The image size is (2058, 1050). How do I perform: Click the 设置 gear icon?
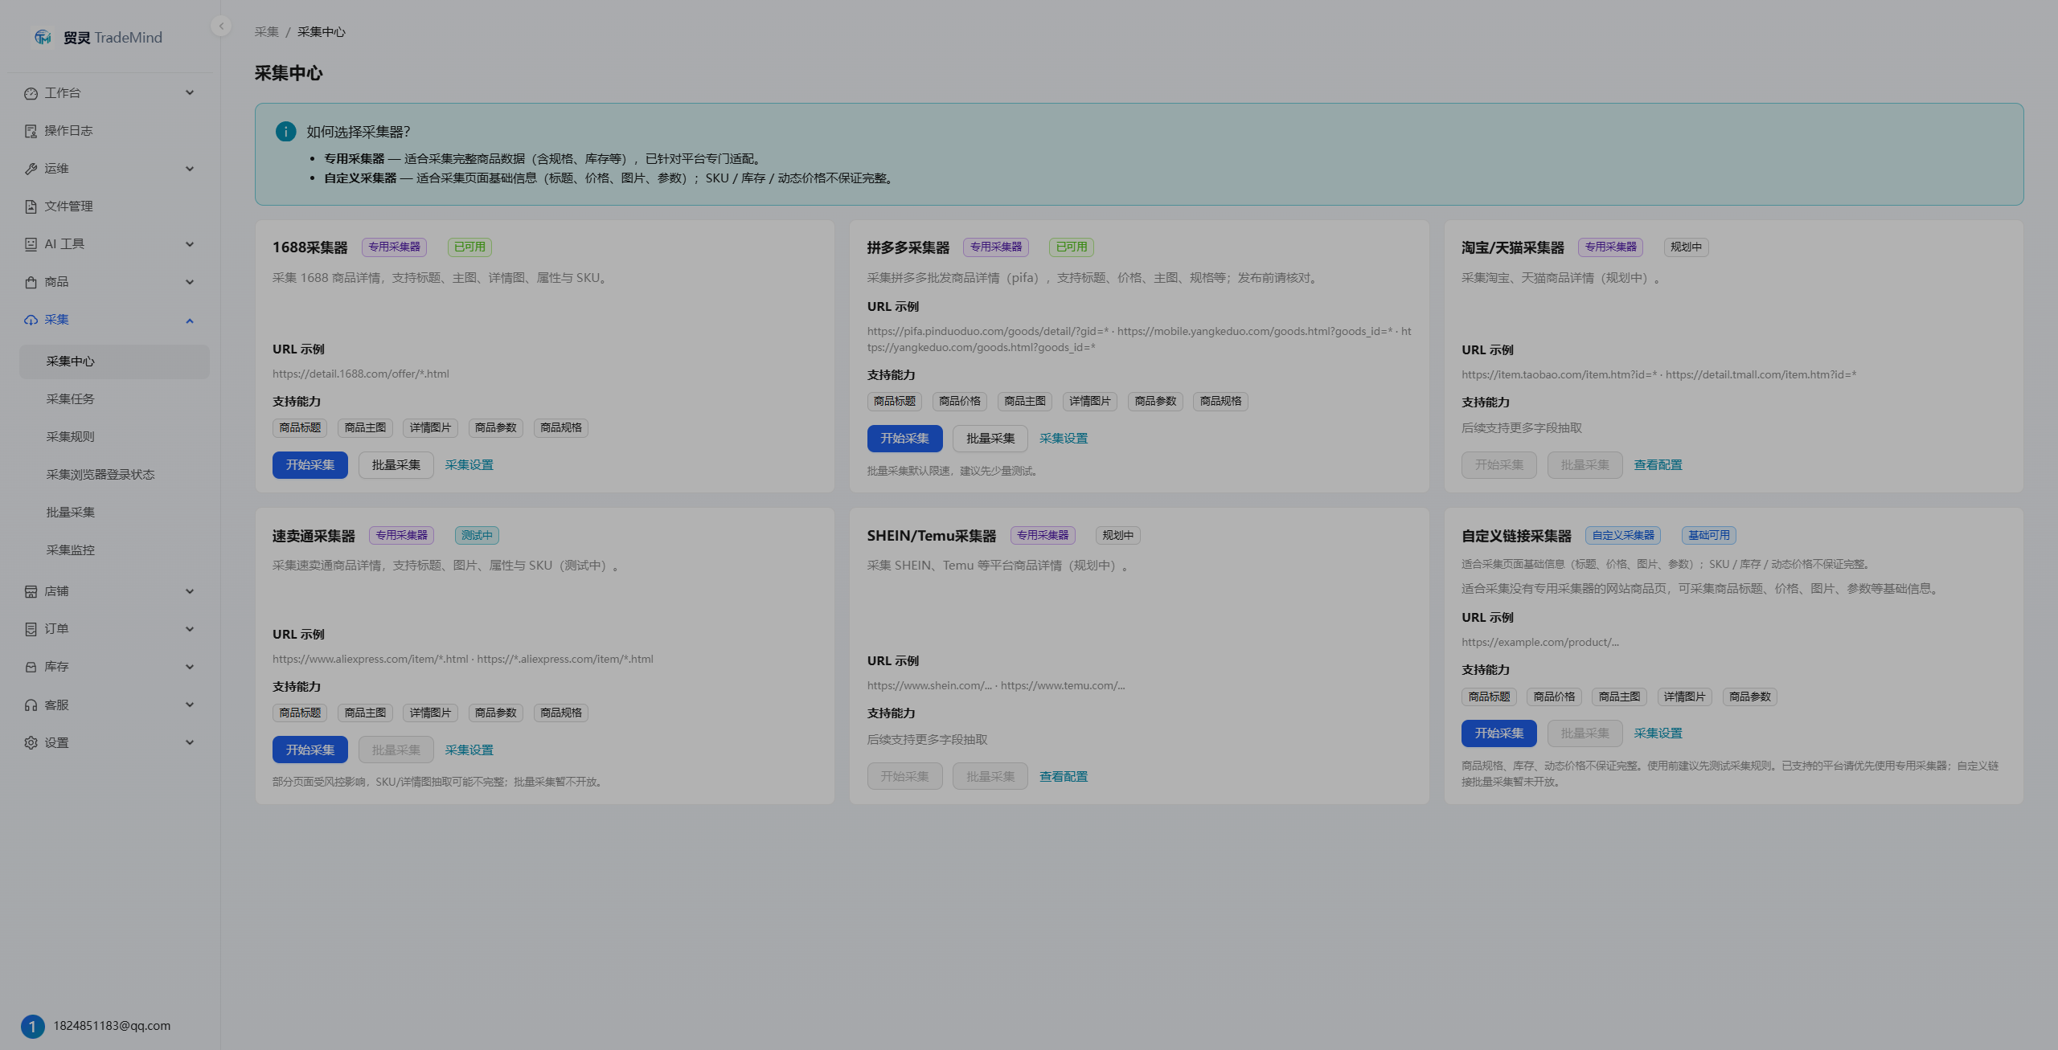tap(31, 743)
